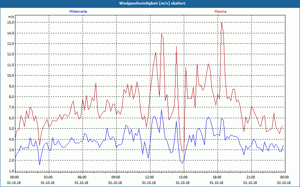Select the 11,0 y-axis label

click(x=11, y=65)
